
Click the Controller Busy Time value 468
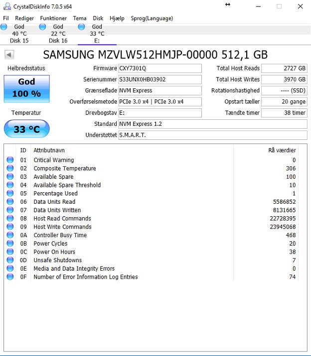pyautogui.click(x=291, y=235)
